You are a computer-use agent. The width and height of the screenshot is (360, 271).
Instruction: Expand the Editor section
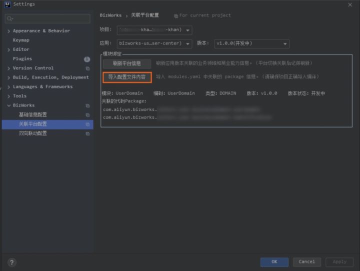click(8, 49)
